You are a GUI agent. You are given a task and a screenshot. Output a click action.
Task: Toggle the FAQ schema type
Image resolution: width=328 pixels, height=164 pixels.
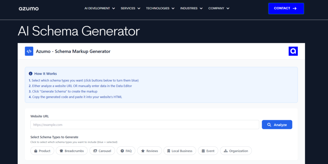(x=126, y=151)
